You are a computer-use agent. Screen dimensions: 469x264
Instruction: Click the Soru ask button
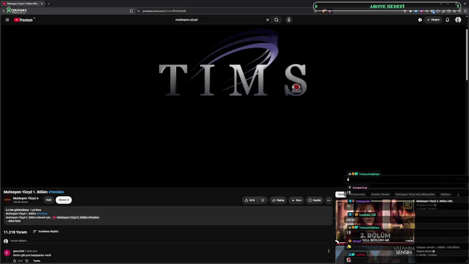[296, 200]
